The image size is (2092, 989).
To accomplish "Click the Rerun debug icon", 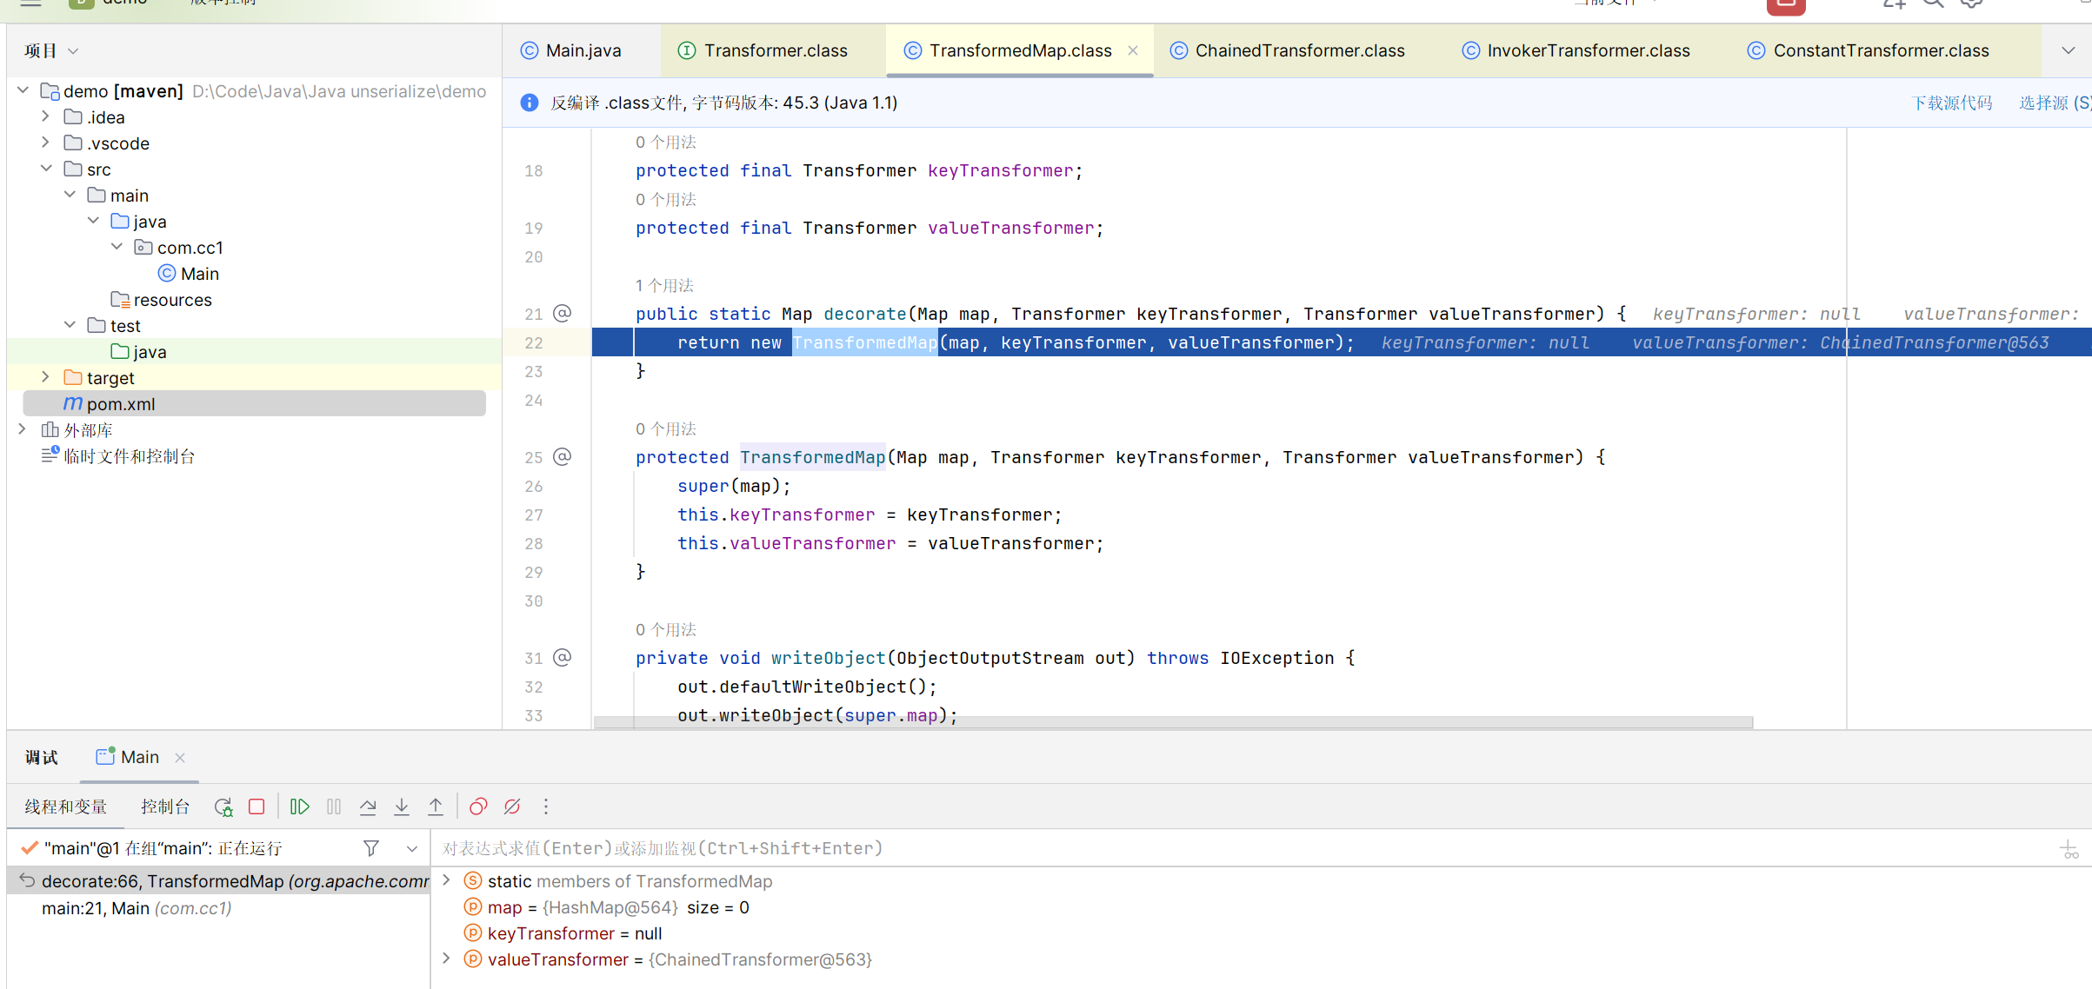I will click(x=223, y=807).
